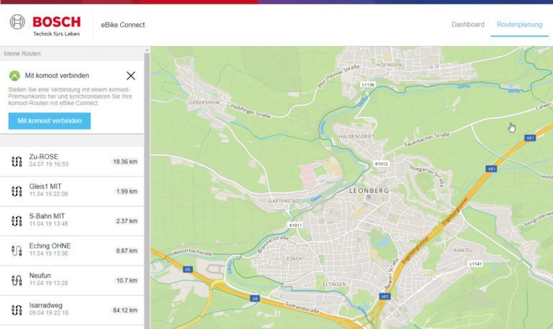Click route icon next to Neufun
553x329 pixels.
click(x=17, y=280)
